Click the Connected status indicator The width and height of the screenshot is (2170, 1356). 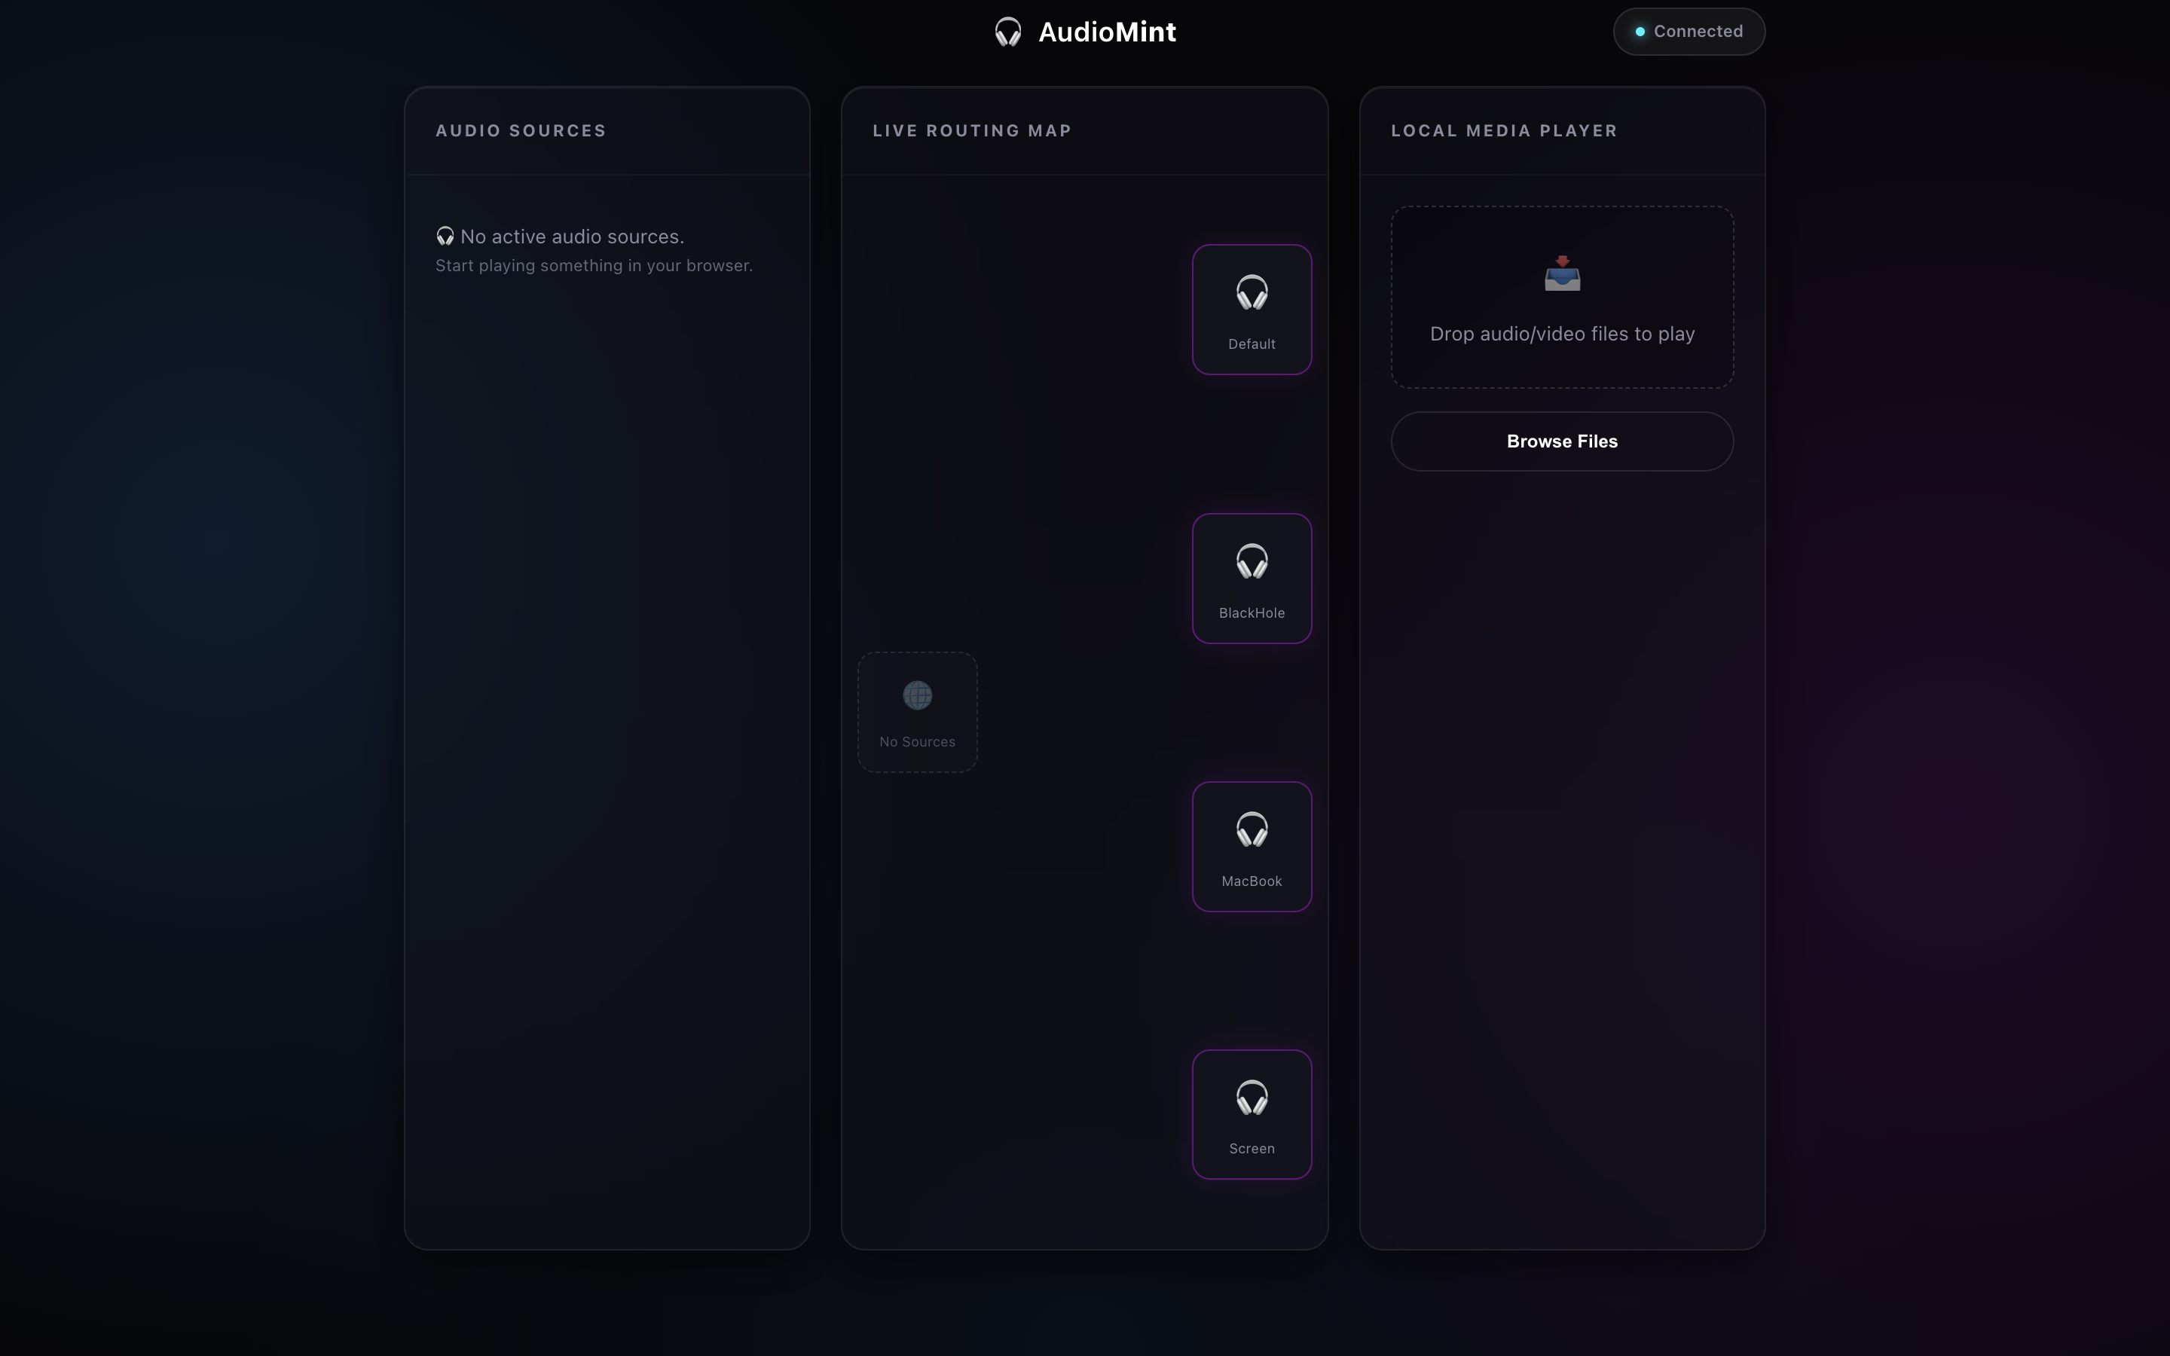1689,32
